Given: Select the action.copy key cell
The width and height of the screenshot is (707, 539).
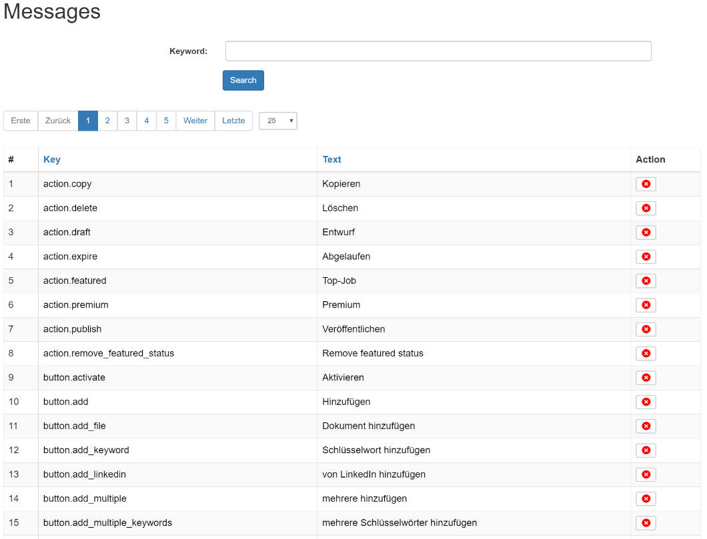Looking at the screenshot, I should pos(177,184).
